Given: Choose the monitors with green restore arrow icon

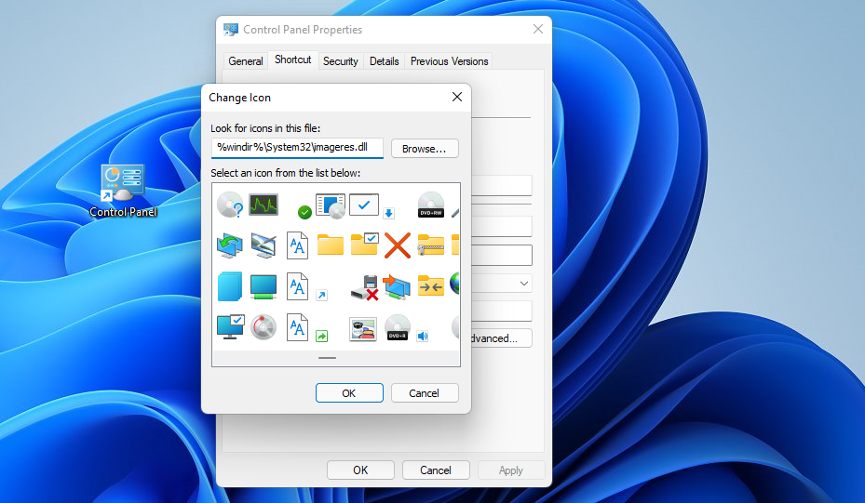Looking at the screenshot, I should click(x=229, y=245).
